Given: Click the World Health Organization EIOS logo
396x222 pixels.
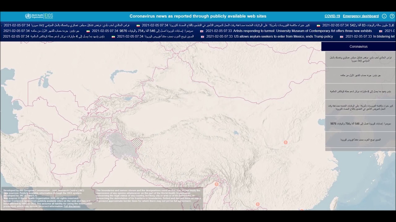Looking at the screenshot, I should tap(39, 16).
